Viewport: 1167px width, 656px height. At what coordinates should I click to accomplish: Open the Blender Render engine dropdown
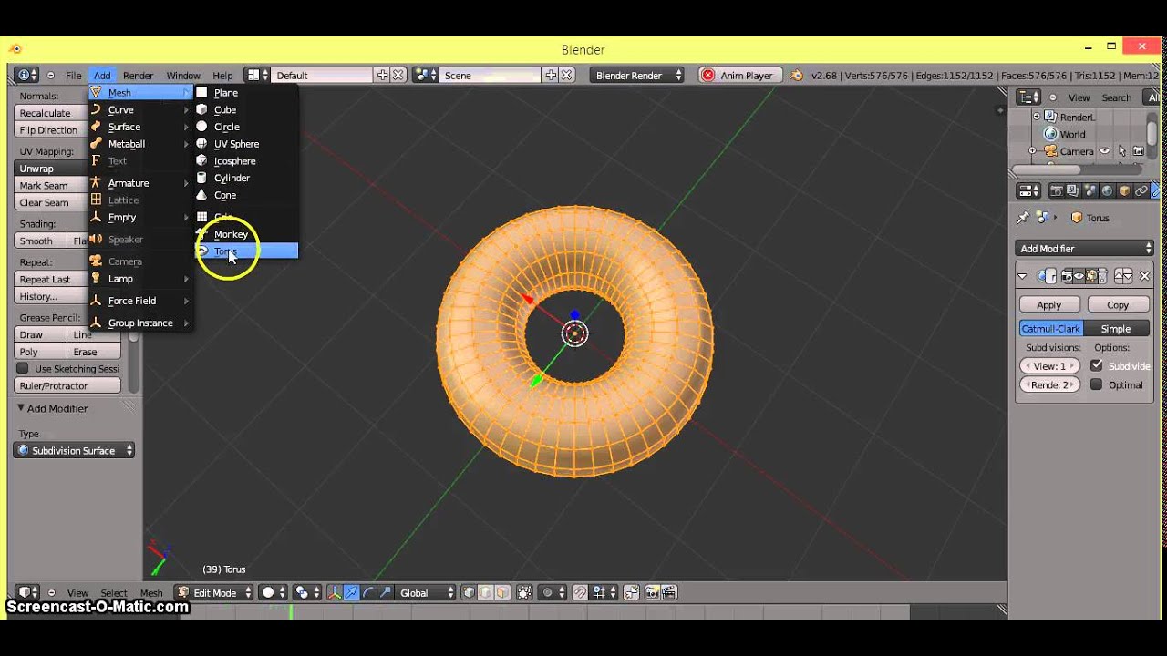[636, 76]
